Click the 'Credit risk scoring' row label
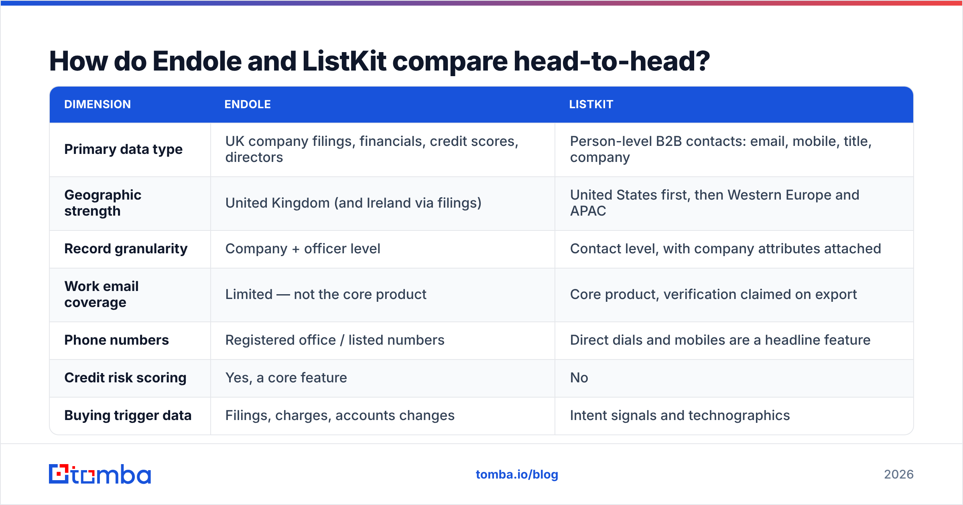The height and width of the screenshot is (505, 963). (x=125, y=378)
